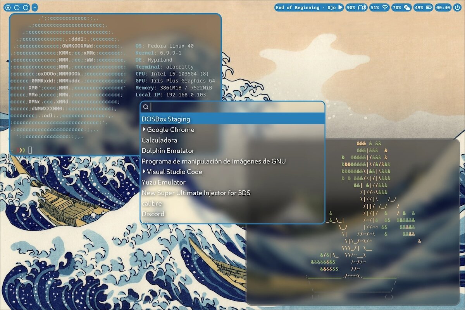Open Discord from the launcher
This screenshot has height=310, width=465.
[153, 214]
